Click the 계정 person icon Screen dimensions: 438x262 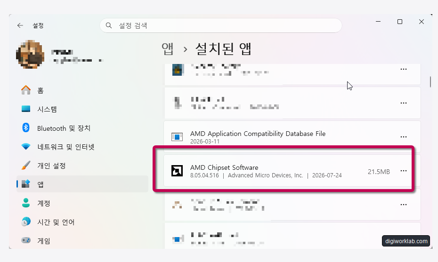26,203
